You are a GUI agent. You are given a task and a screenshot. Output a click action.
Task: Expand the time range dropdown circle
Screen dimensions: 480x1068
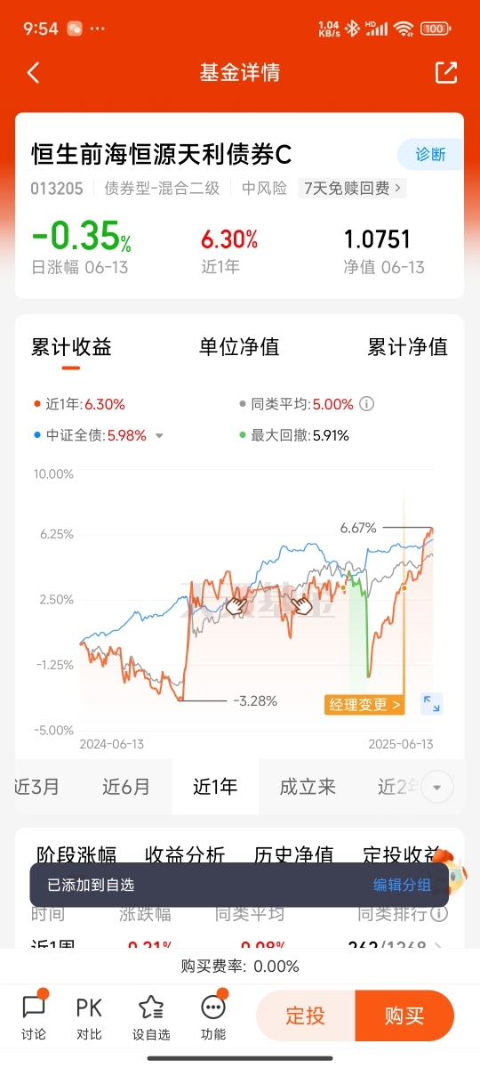(x=436, y=787)
